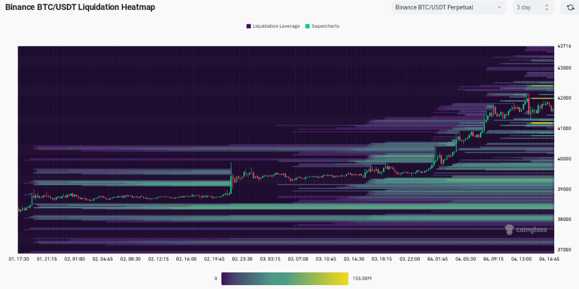Screen dimensions: 579x289
Task: Click the 0 scale minimum label
Action: [216, 278]
